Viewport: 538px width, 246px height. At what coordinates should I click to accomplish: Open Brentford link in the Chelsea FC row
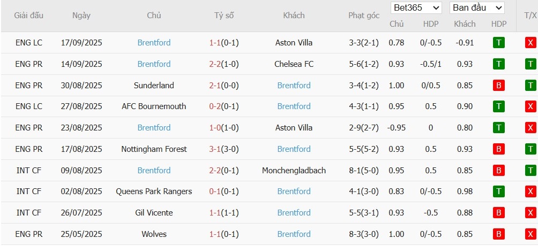click(x=154, y=64)
